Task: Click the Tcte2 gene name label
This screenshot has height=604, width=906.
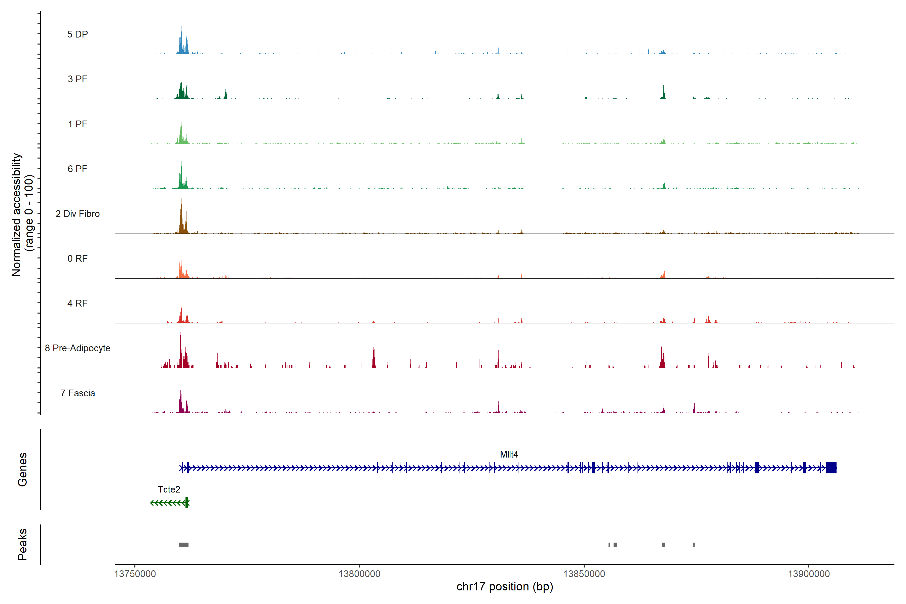Action: [x=169, y=489]
